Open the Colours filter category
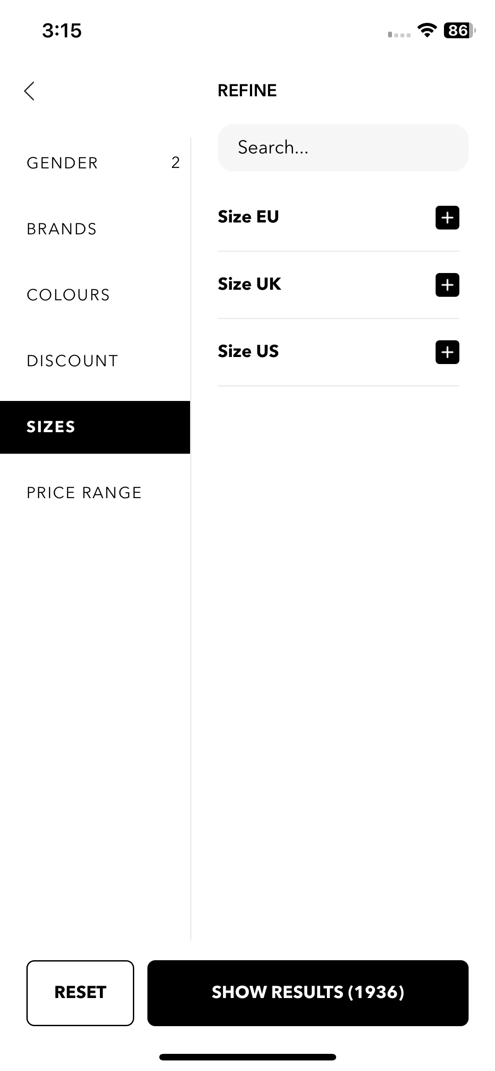The width and height of the screenshot is (495, 1071). (x=95, y=295)
